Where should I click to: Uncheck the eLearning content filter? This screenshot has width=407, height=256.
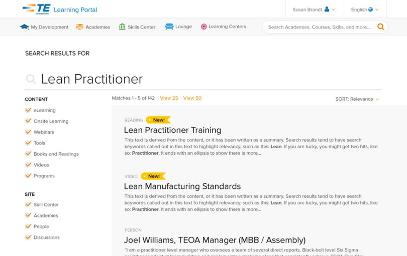tap(28, 110)
